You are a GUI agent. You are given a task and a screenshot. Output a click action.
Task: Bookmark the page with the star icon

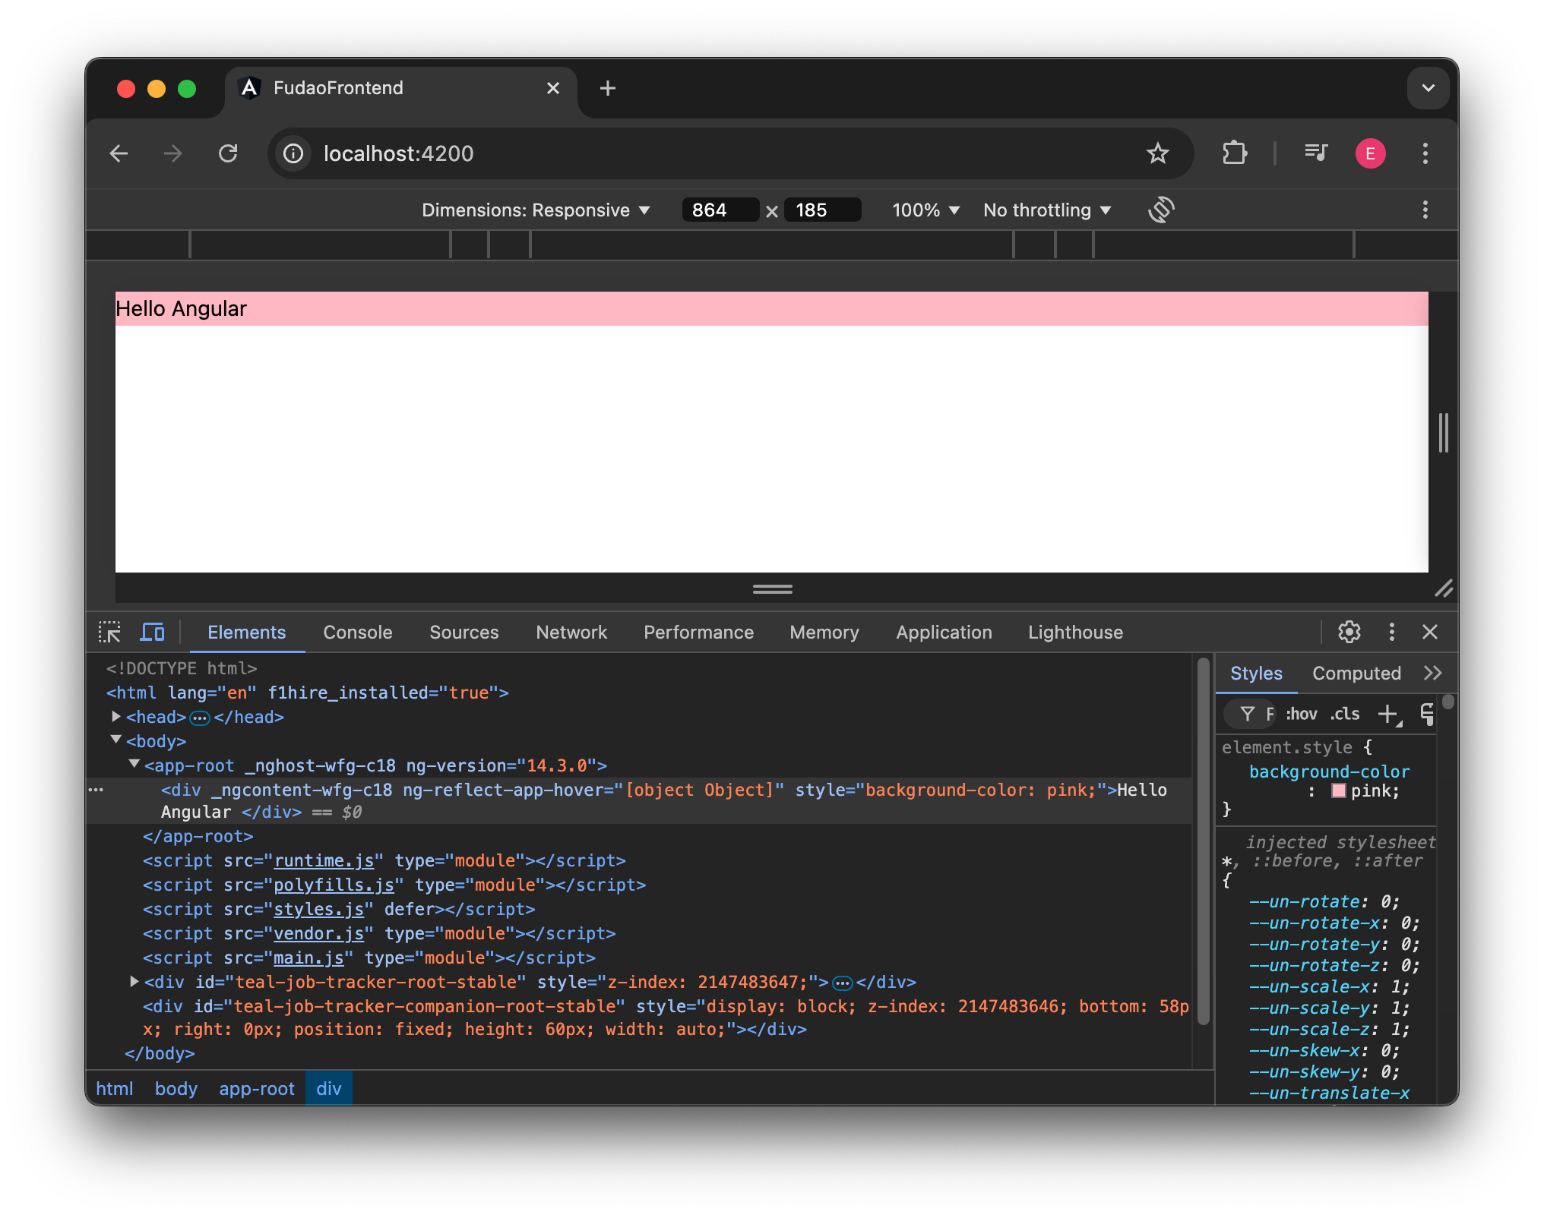(1158, 153)
